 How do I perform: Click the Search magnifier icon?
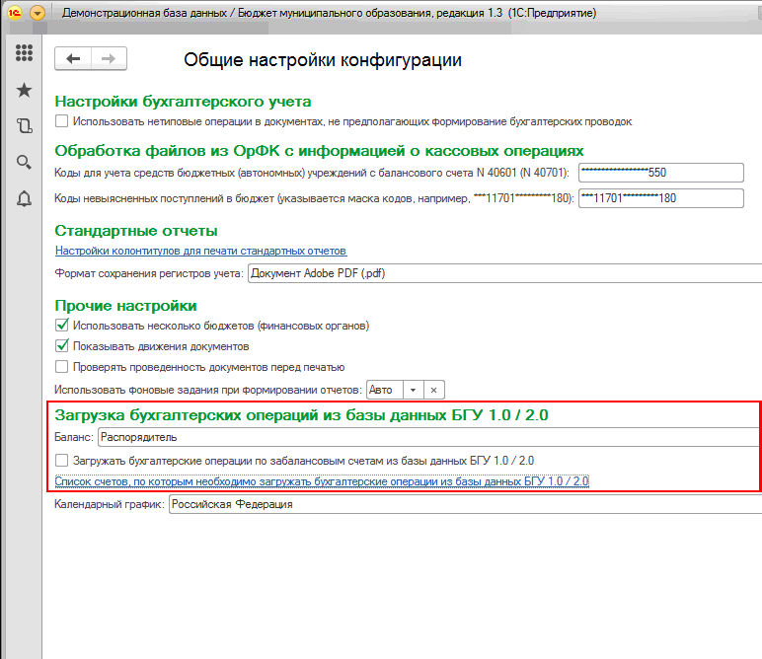[25, 162]
